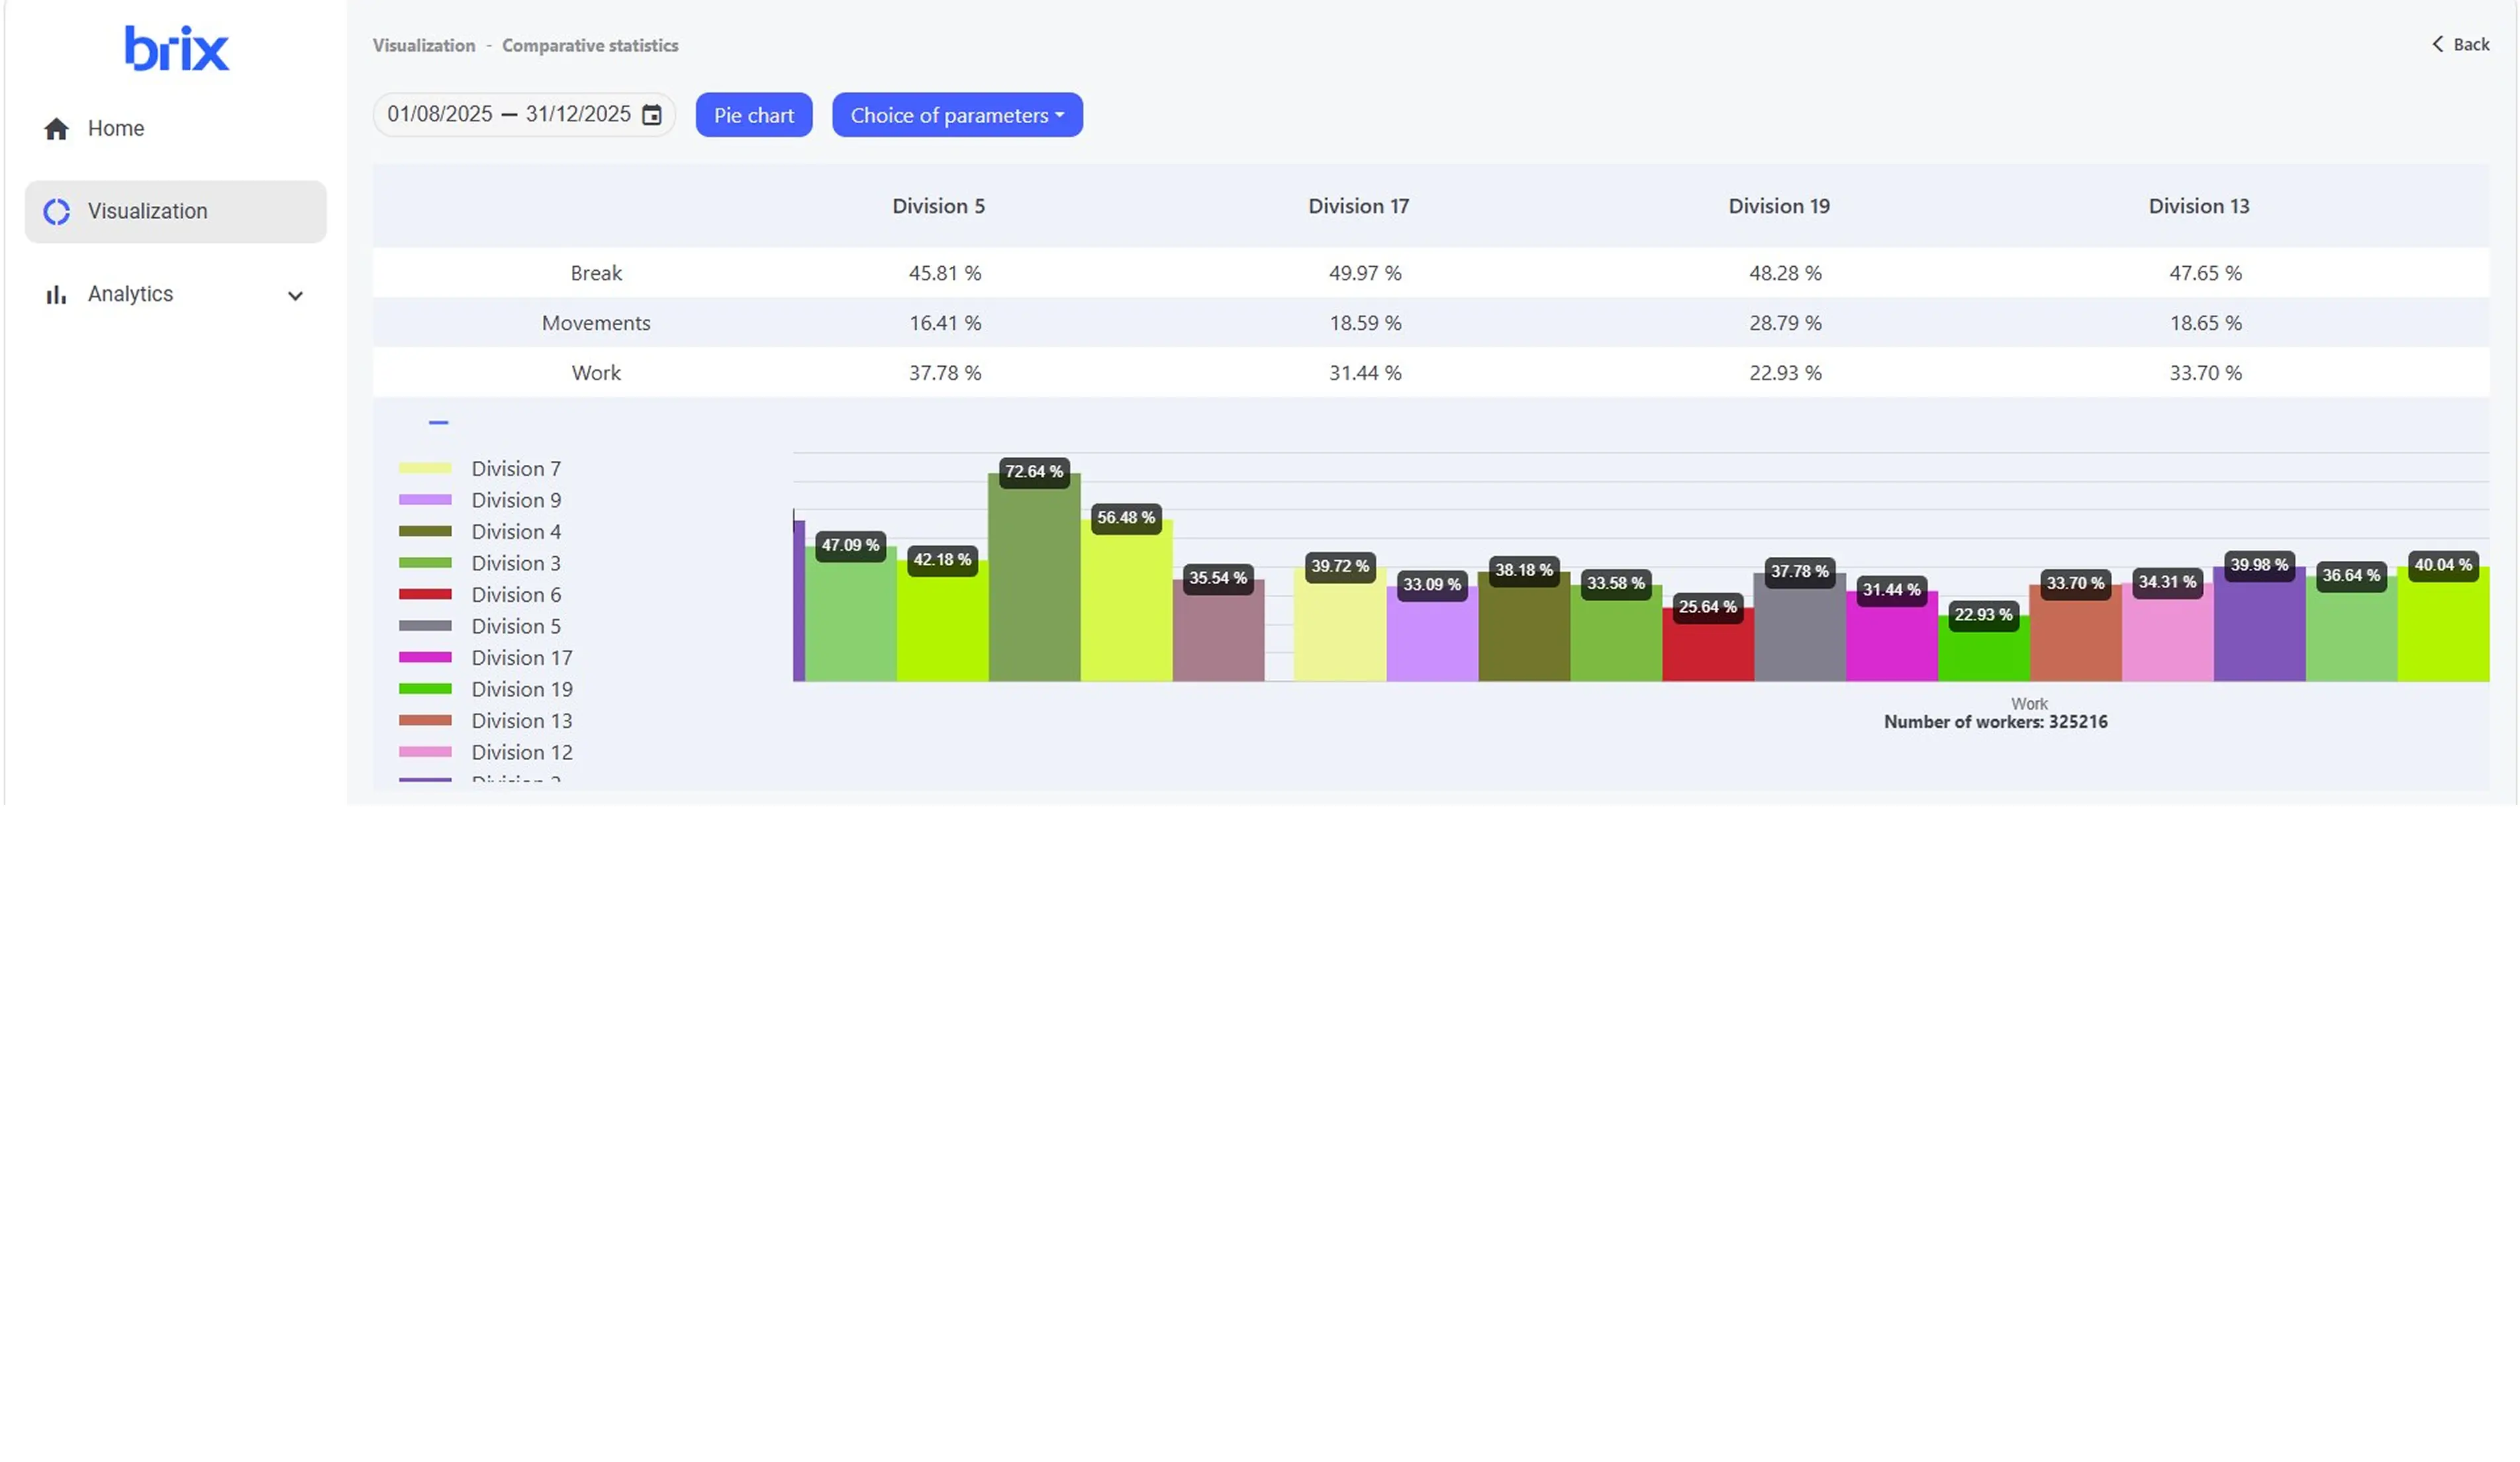
Task: Toggle Division 19 legend item
Action: point(486,689)
